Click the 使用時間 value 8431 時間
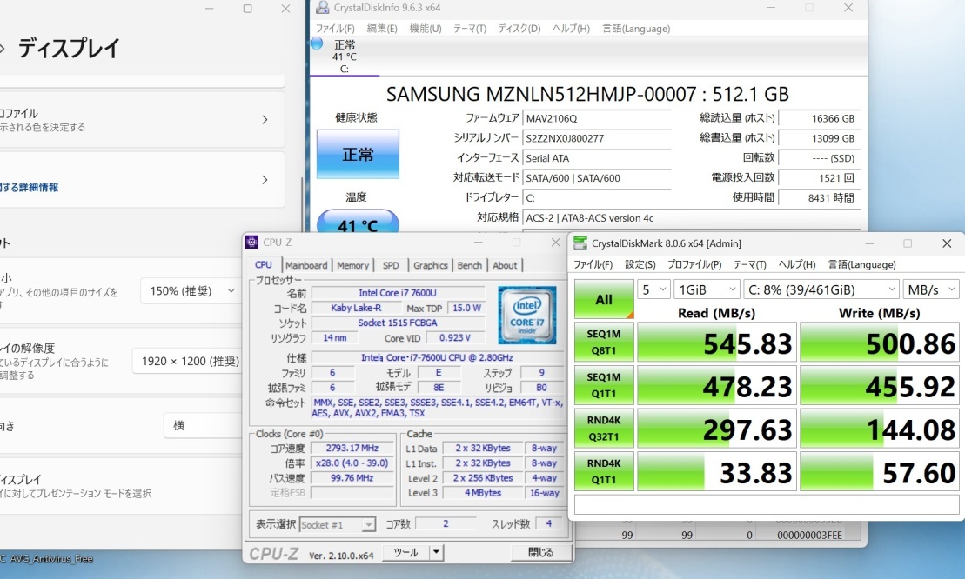 click(819, 198)
